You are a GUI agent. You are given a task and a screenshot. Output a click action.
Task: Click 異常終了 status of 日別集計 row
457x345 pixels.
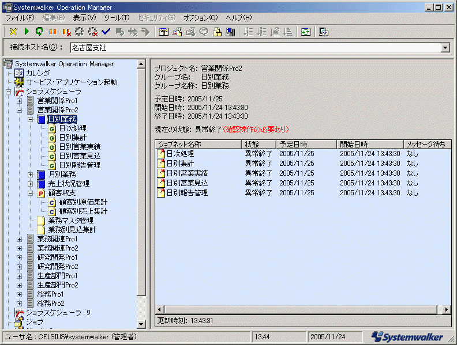coord(259,164)
